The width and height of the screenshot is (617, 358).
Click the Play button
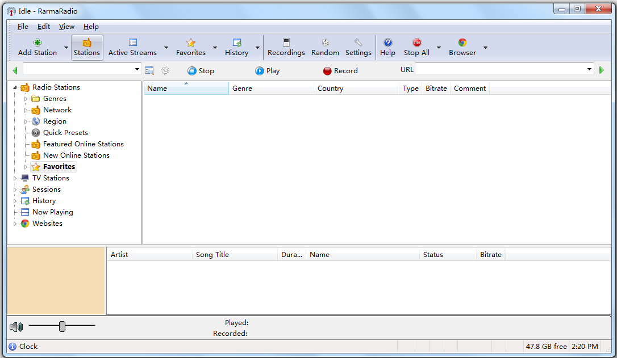tap(268, 71)
